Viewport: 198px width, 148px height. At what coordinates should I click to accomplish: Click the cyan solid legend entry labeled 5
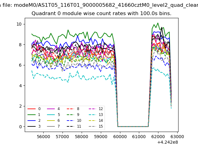click(52, 115)
